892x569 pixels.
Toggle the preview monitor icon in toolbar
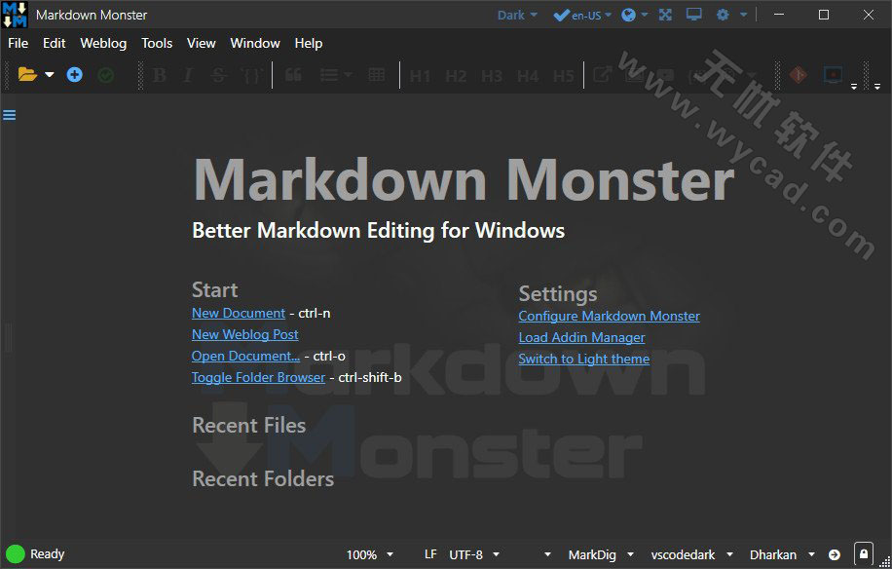(x=834, y=75)
